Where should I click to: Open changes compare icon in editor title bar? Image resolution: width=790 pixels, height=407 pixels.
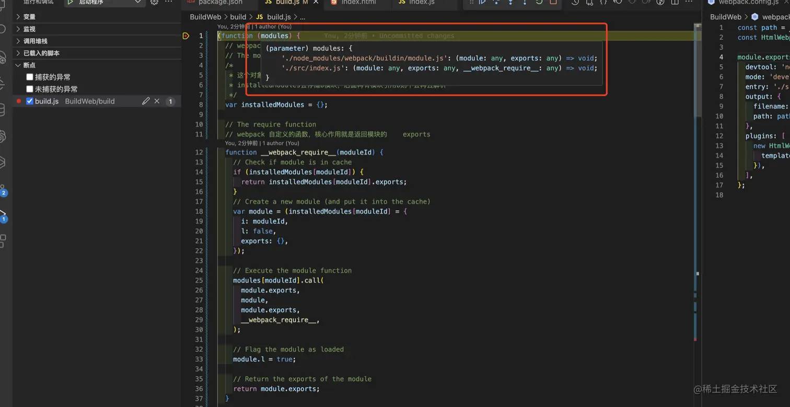[x=589, y=2]
